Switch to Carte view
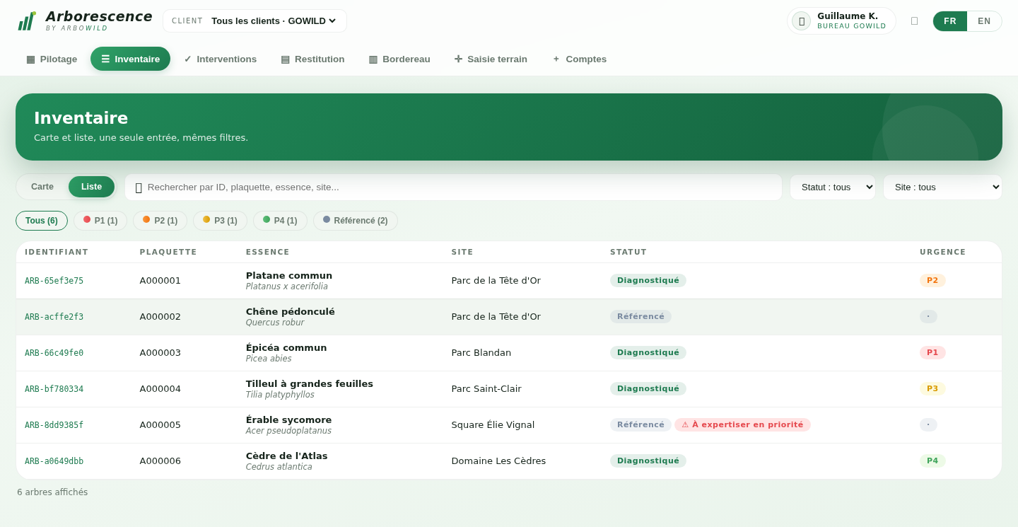 42,187
